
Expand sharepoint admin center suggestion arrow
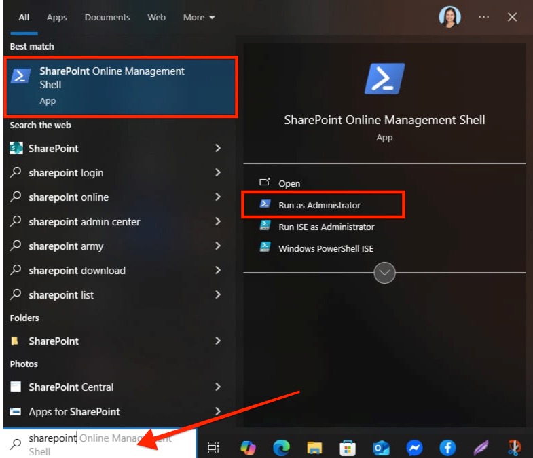(x=218, y=221)
